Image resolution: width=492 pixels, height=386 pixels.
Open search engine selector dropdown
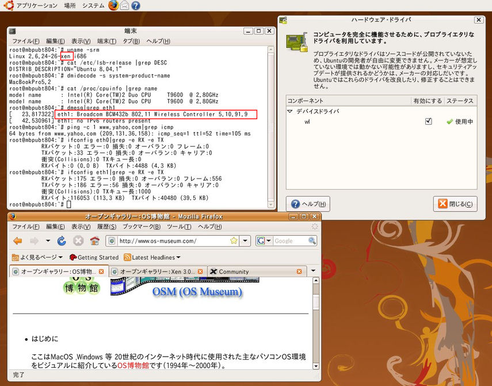tap(264, 241)
